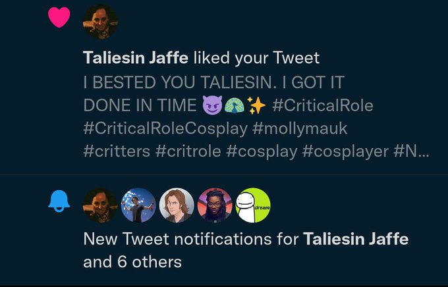Open Taliesin Jaffe's avatar in the like notification
The width and height of the screenshot is (448, 287).
click(x=100, y=22)
